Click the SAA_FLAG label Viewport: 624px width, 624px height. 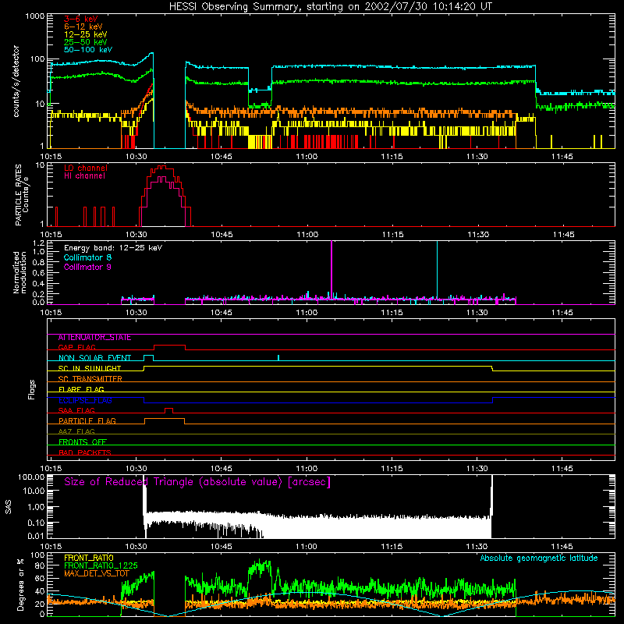coord(76,410)
